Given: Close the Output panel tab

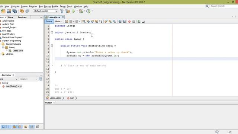Looking at the screenshot, I should point(54,103).
